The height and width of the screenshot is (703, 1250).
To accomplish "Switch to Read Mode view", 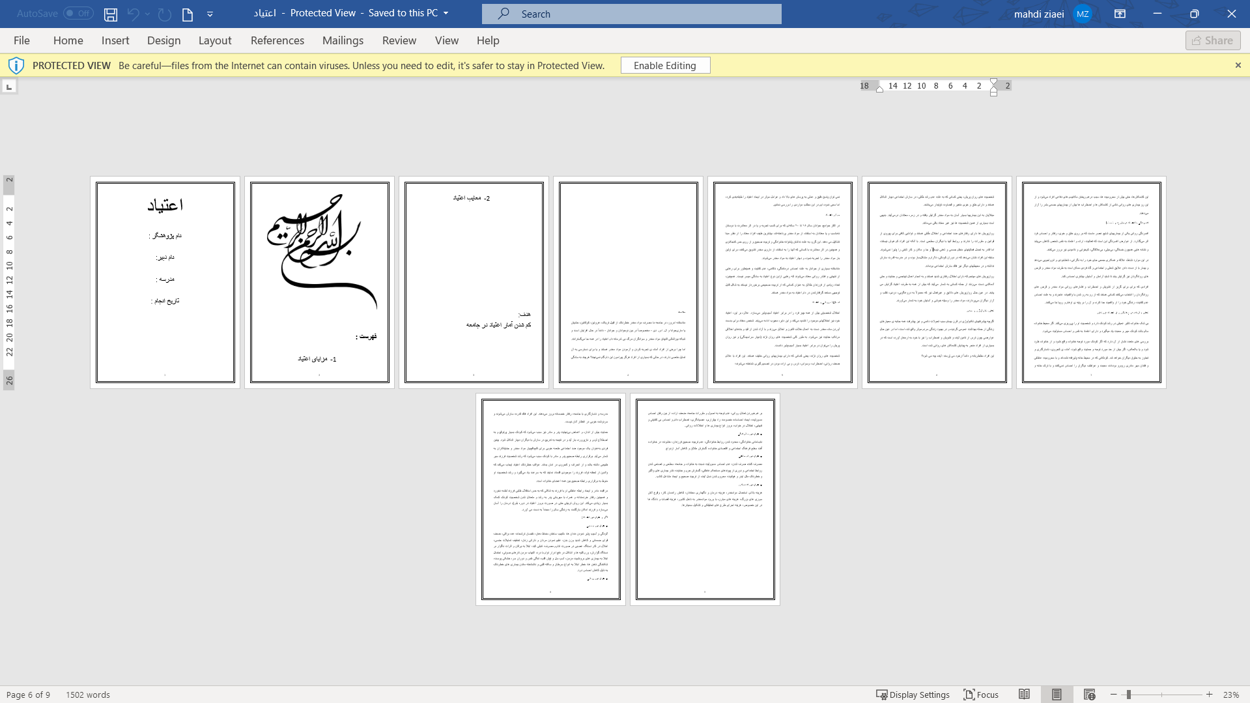I will click(1024, 695).
